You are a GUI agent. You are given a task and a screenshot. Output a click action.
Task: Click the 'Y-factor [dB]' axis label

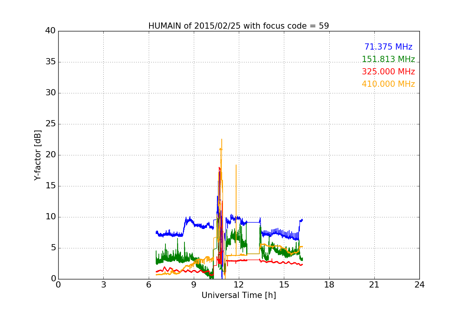[38, 155]
